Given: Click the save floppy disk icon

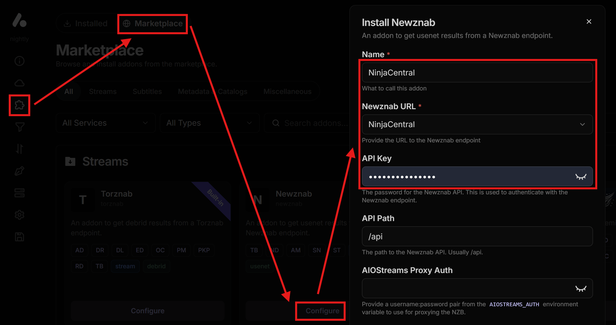Looking at the screenshot, I should 19,237.
